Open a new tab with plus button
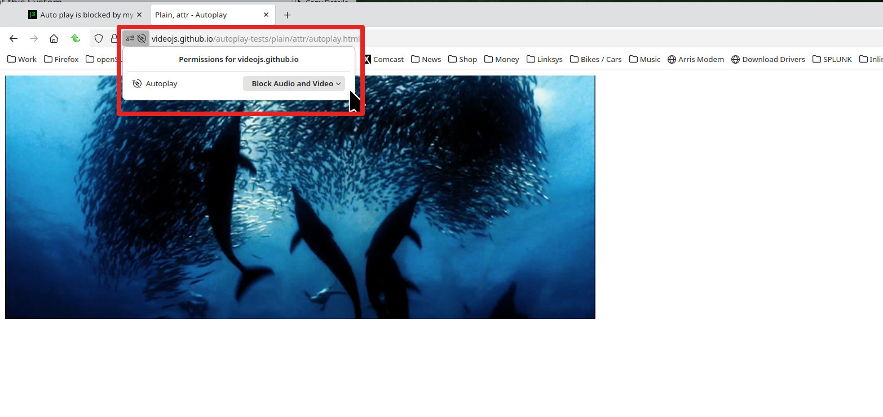 point(288,15)
